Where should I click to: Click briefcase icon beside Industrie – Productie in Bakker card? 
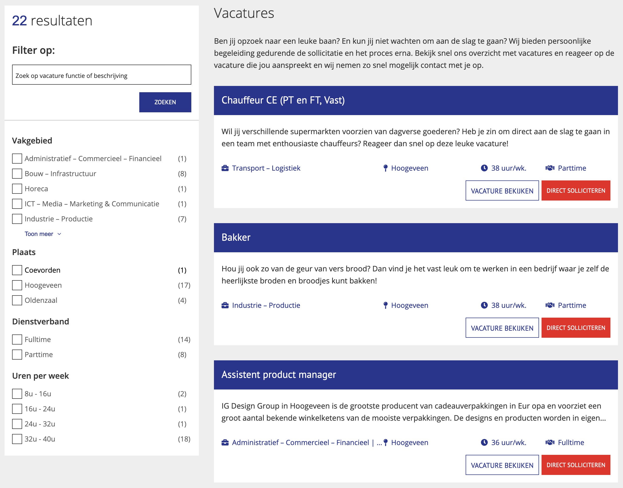click(x=225, y=305)
